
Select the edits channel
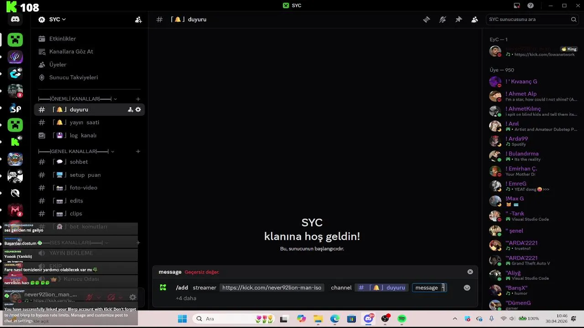(x=89, y=201)
